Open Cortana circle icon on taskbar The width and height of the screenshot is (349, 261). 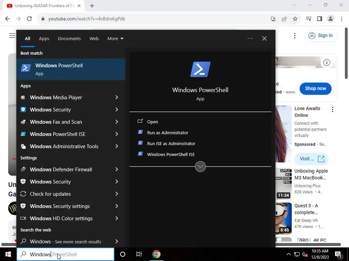[x=123, y=254]
